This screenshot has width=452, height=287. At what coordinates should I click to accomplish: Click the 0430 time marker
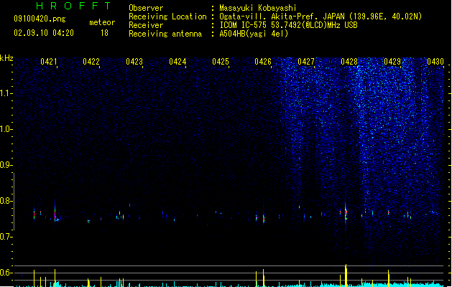point(435,62)
